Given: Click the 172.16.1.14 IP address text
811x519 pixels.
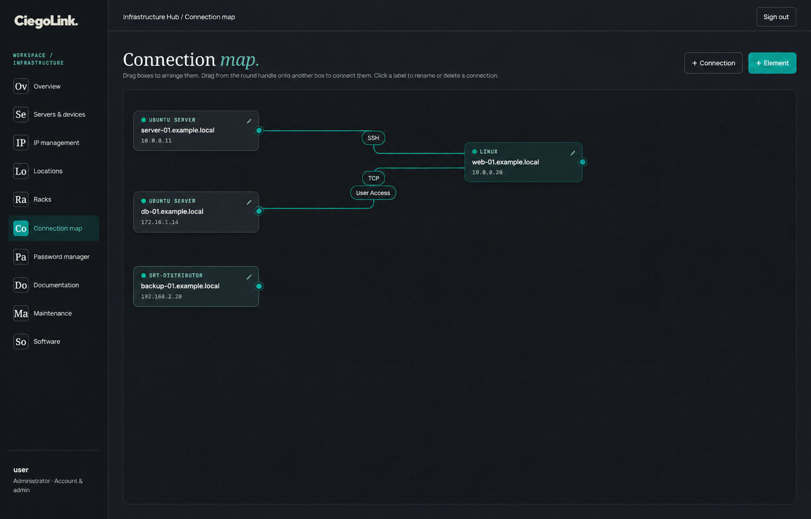Looking at the screenshot, I should click(x=159, y=222).
